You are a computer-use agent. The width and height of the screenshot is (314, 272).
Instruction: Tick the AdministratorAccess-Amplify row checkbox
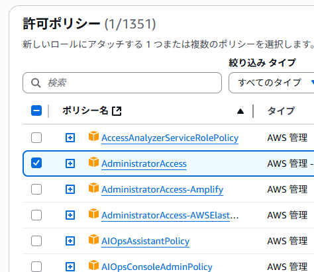36,189
